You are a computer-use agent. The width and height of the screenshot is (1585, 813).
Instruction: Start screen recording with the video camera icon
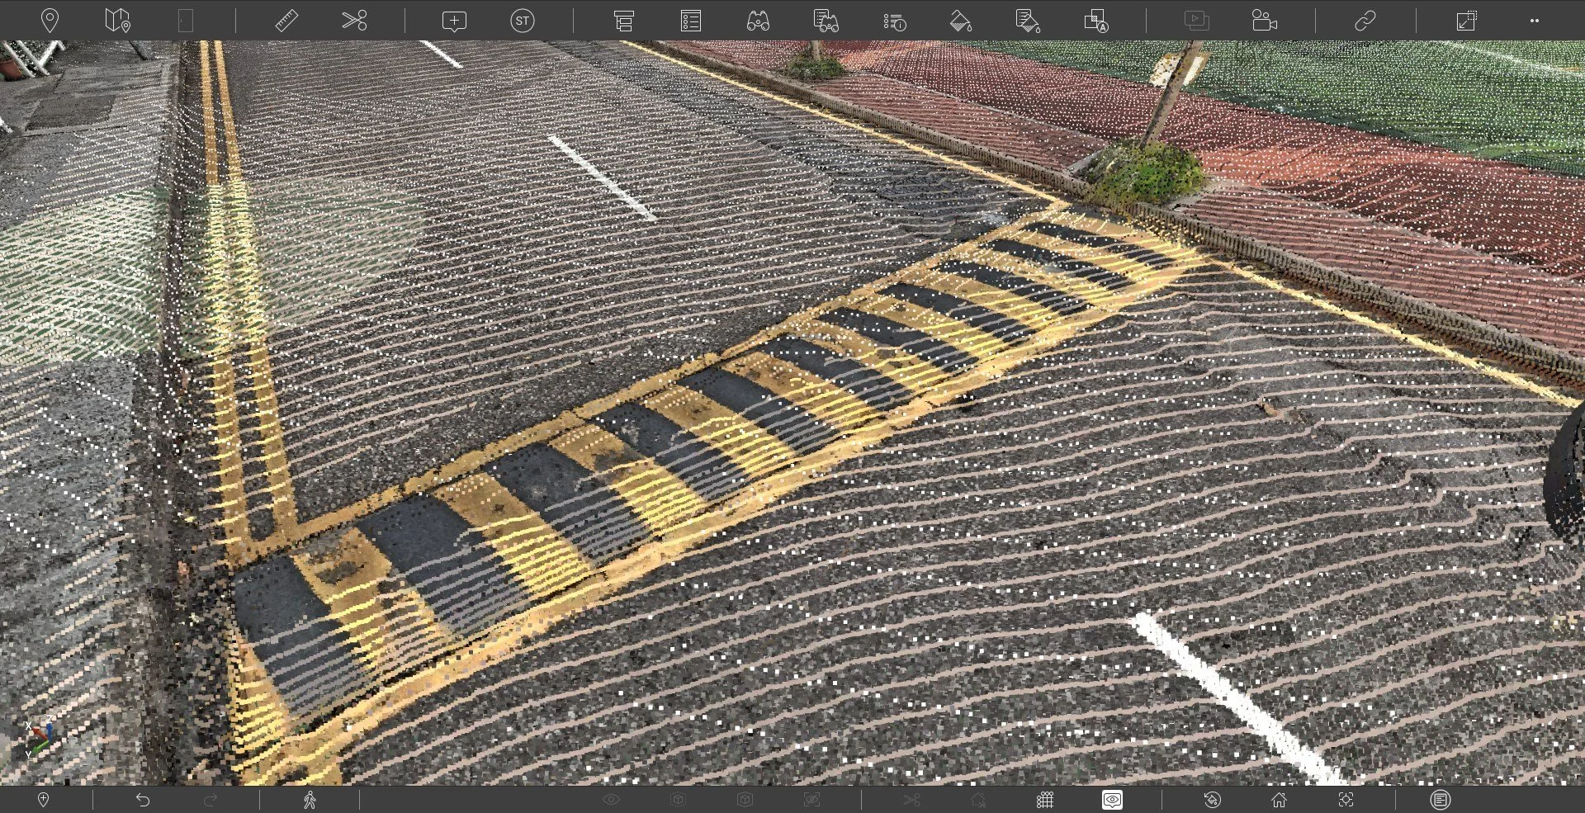pyautogui.click(x=1266, y=21)
